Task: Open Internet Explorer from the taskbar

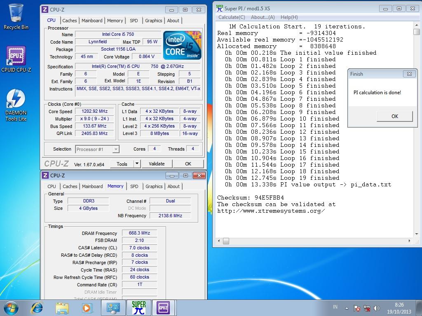Action: pyautogui.click(x=37, y=308)
